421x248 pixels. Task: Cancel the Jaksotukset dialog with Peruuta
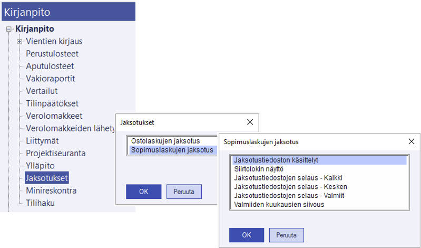[x=184, y=192]
